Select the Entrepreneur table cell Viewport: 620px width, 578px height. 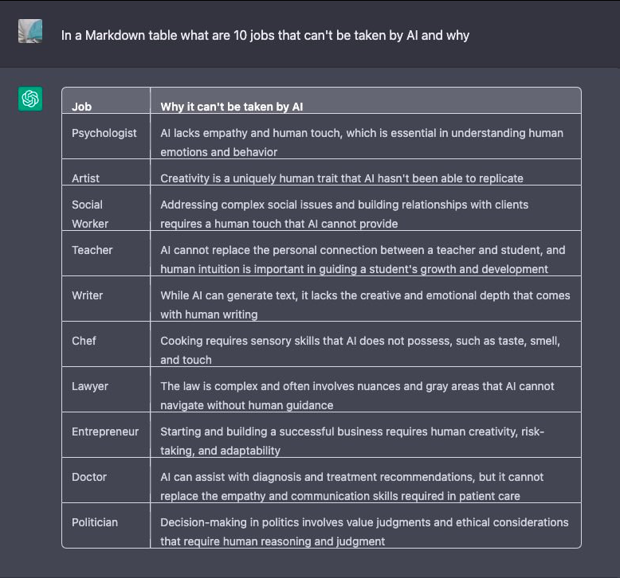coord(105,432)
